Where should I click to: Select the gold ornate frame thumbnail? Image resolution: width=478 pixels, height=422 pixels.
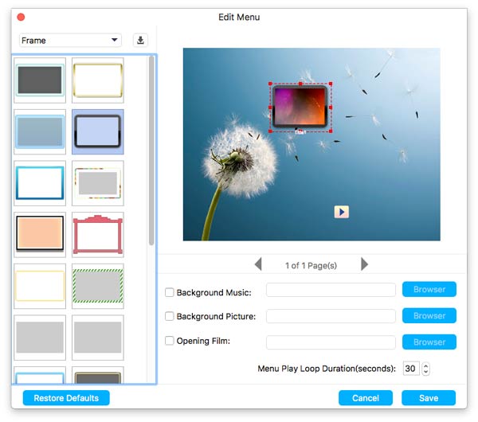pyautogui.click(x=97, y=80)
